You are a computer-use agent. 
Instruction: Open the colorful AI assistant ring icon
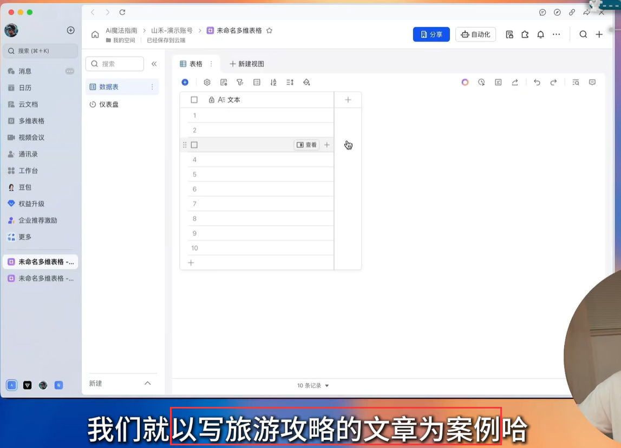pos(465,82)
